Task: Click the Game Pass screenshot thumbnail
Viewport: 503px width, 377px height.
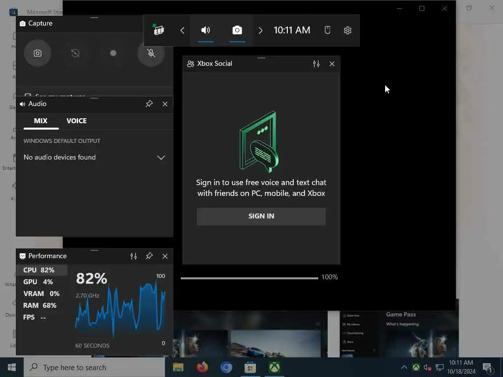Action: point(399,334)
